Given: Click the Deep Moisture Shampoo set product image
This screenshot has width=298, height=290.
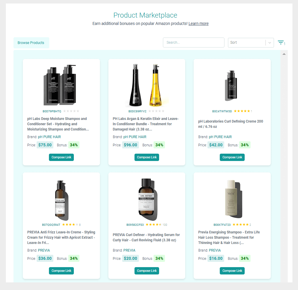Looking at the screenshot, I should 60,85.
